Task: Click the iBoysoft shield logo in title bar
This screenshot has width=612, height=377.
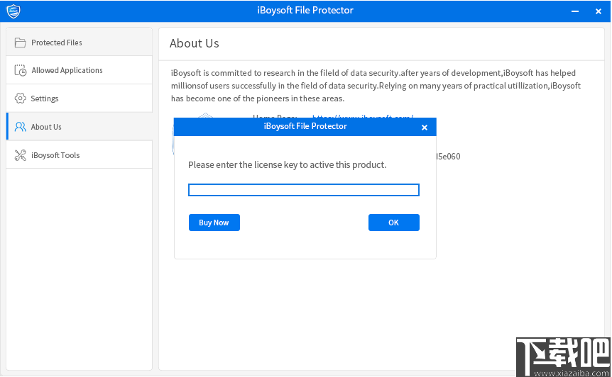Action: pyautogui.click(x=13, y=11)
